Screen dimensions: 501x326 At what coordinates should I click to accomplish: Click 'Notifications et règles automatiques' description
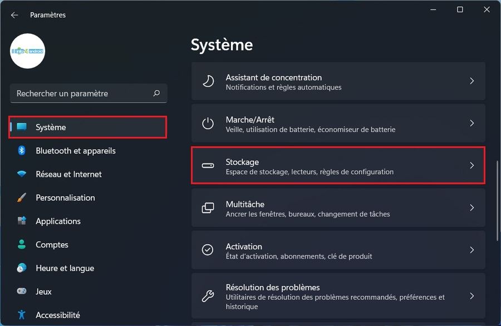tap(284, 87)
